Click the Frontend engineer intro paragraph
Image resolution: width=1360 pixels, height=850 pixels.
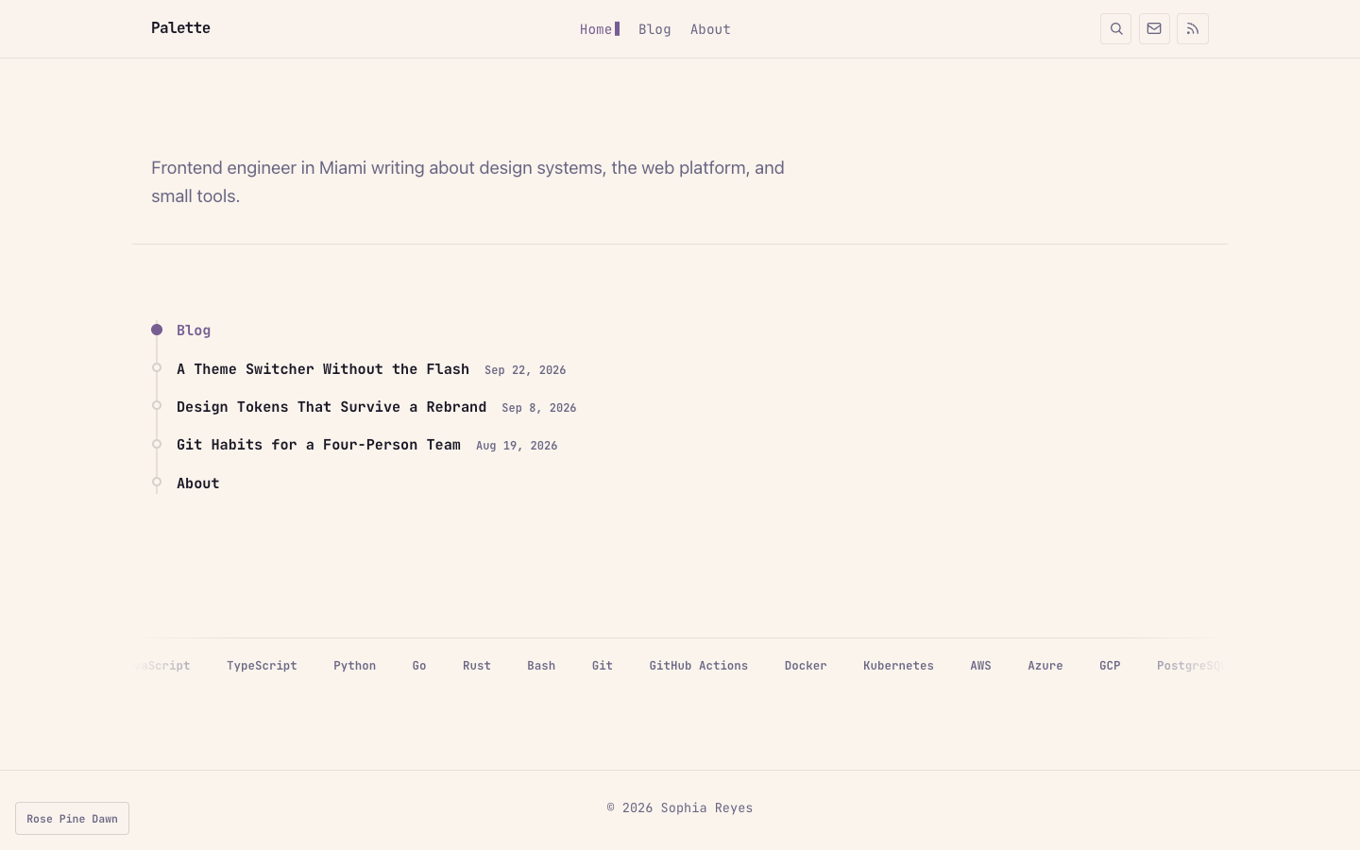(467, 181)
